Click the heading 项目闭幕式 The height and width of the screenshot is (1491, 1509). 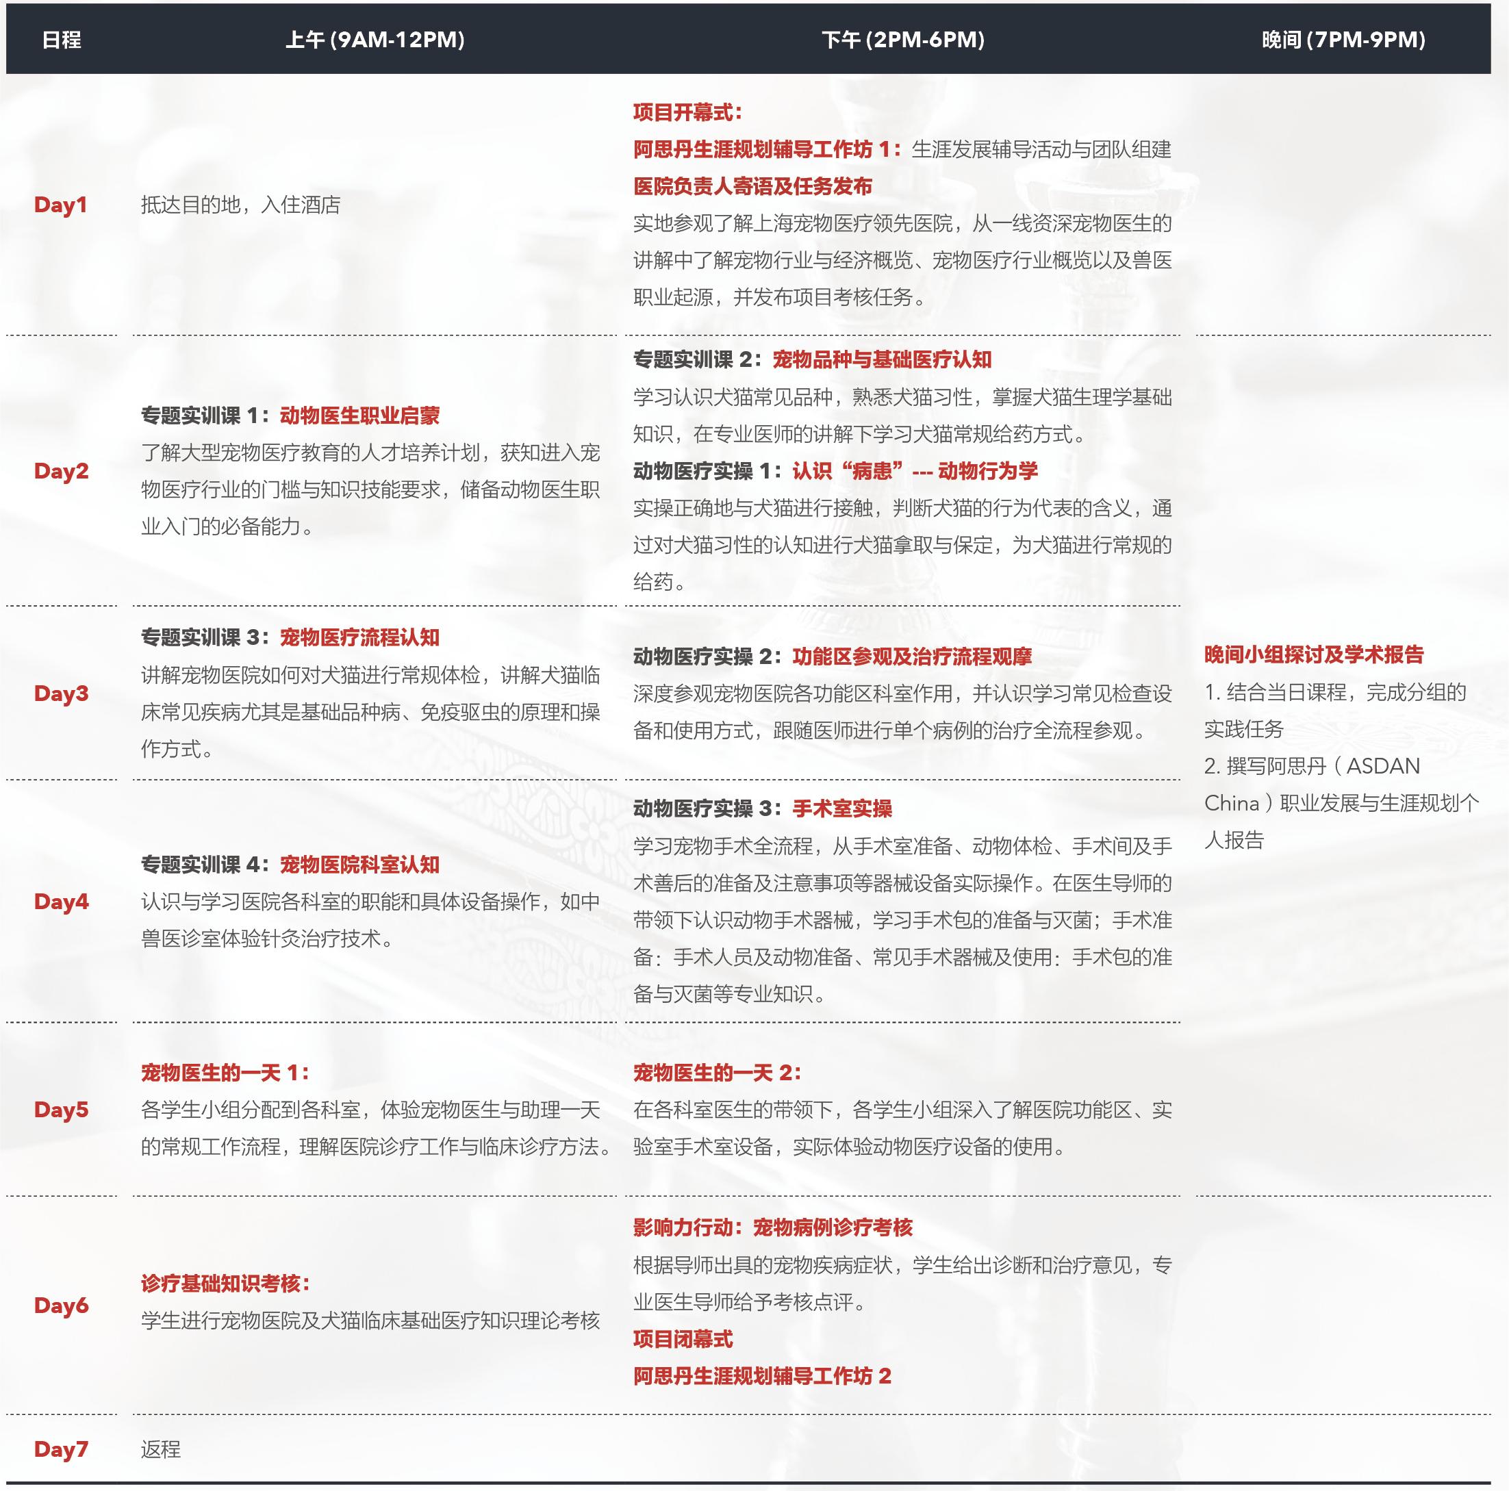683,1339
